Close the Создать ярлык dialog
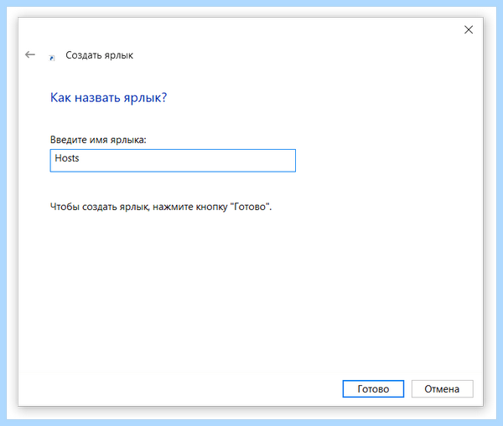This screenshot has width=503, height=426. [469, 30]
